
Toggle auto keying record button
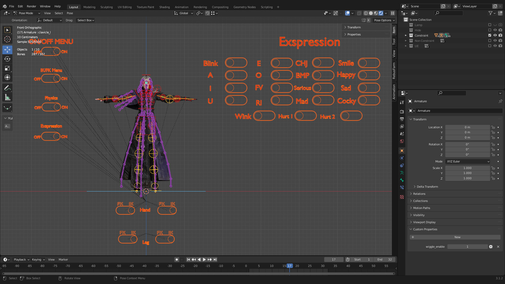coord(177,260)
